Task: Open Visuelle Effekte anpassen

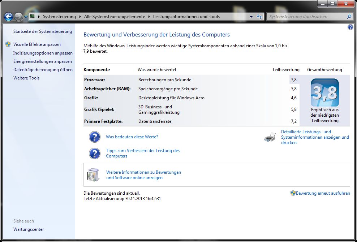Action: point(37,44)
